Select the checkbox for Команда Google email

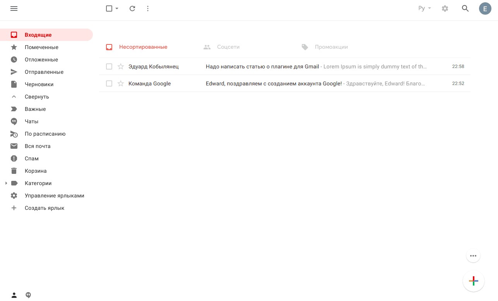click(109, 83)
